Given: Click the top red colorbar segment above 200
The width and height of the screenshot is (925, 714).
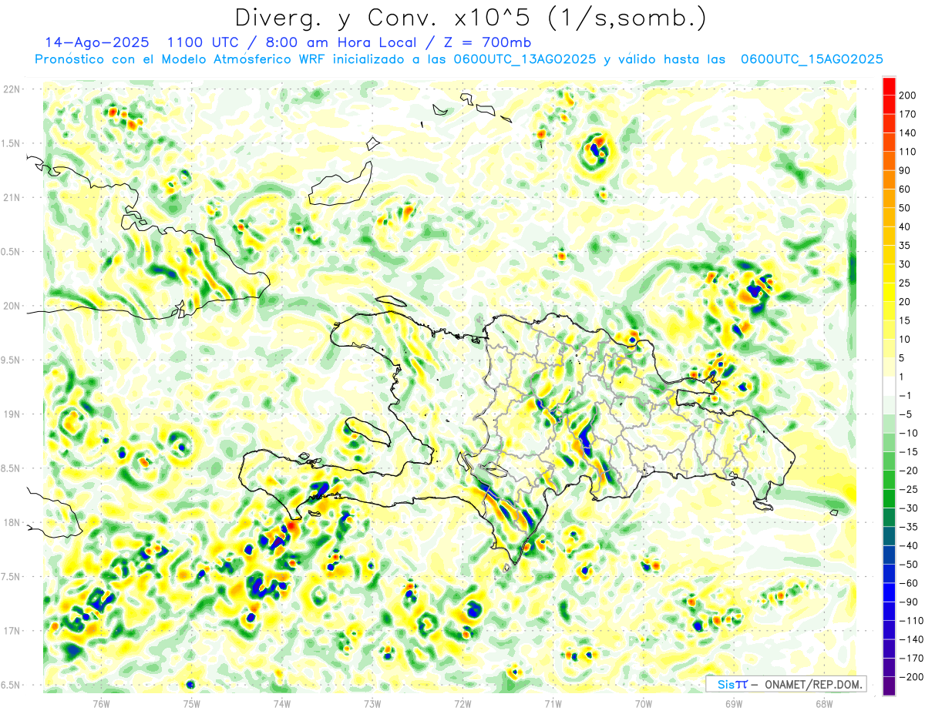Looking at the screenshot, I should click(889, 86).
